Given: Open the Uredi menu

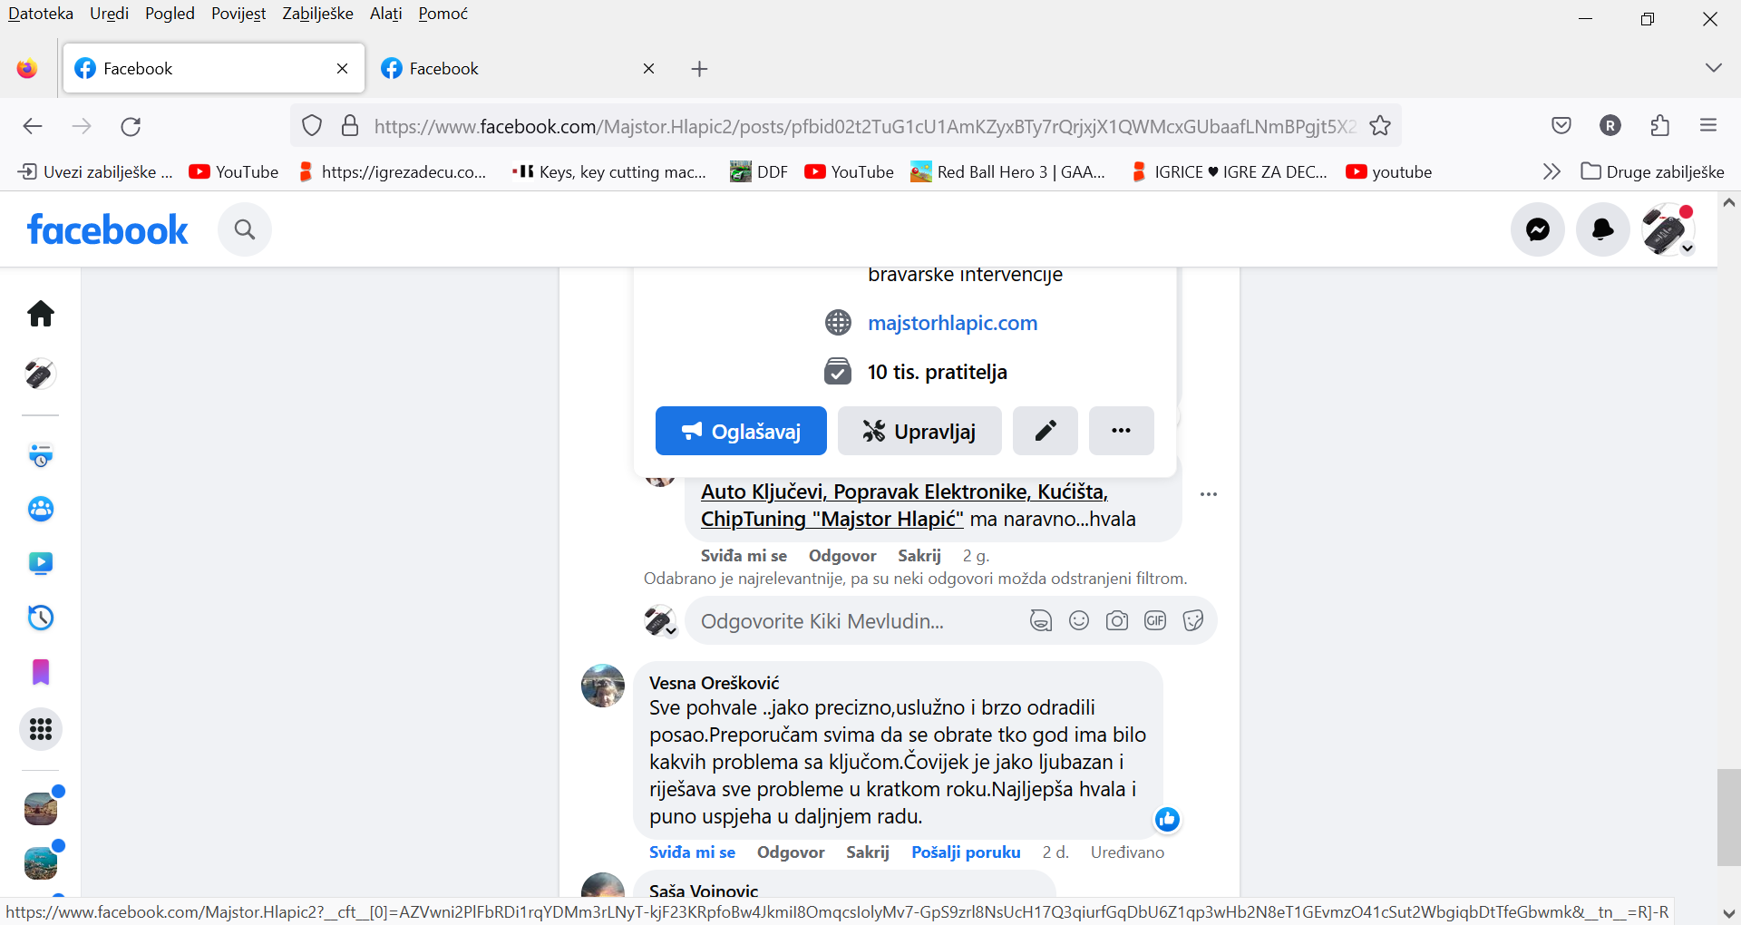Looking at the screenshot, I should click(x=109, y=14).
